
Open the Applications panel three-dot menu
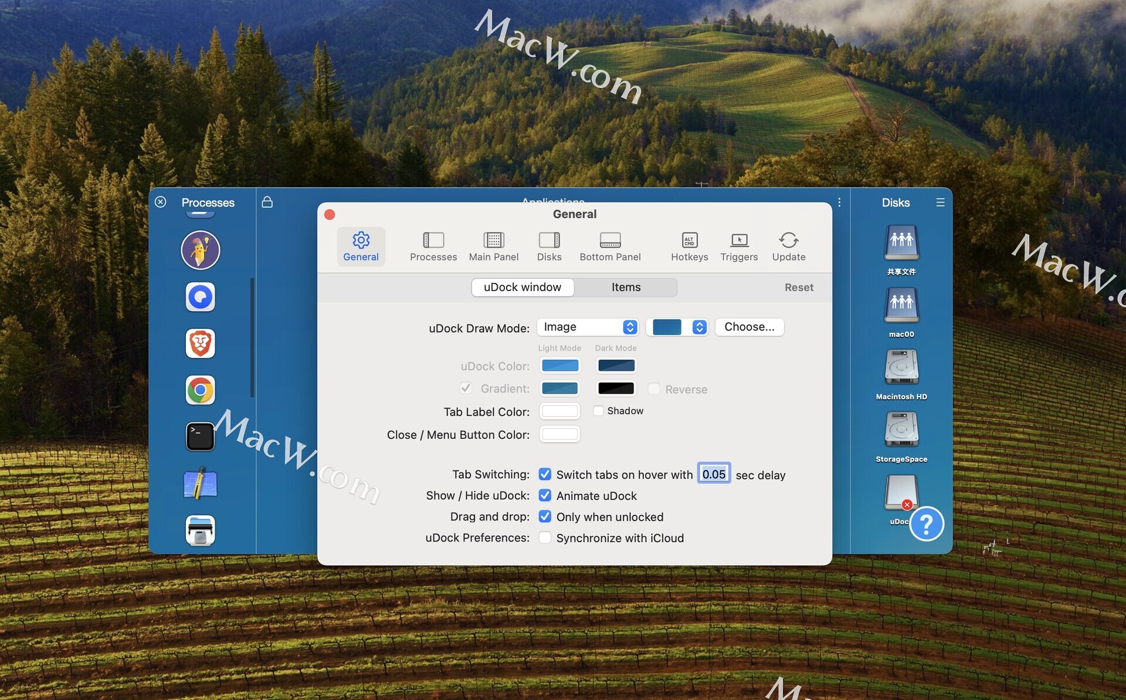coord(839,202)
